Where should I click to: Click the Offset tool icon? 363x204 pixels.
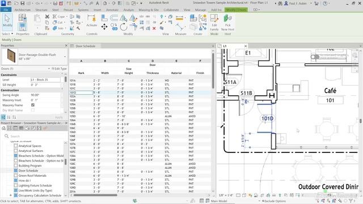[113, 18]
